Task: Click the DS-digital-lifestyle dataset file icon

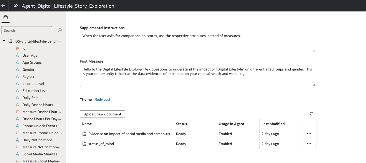Action: tap(10, 41)
